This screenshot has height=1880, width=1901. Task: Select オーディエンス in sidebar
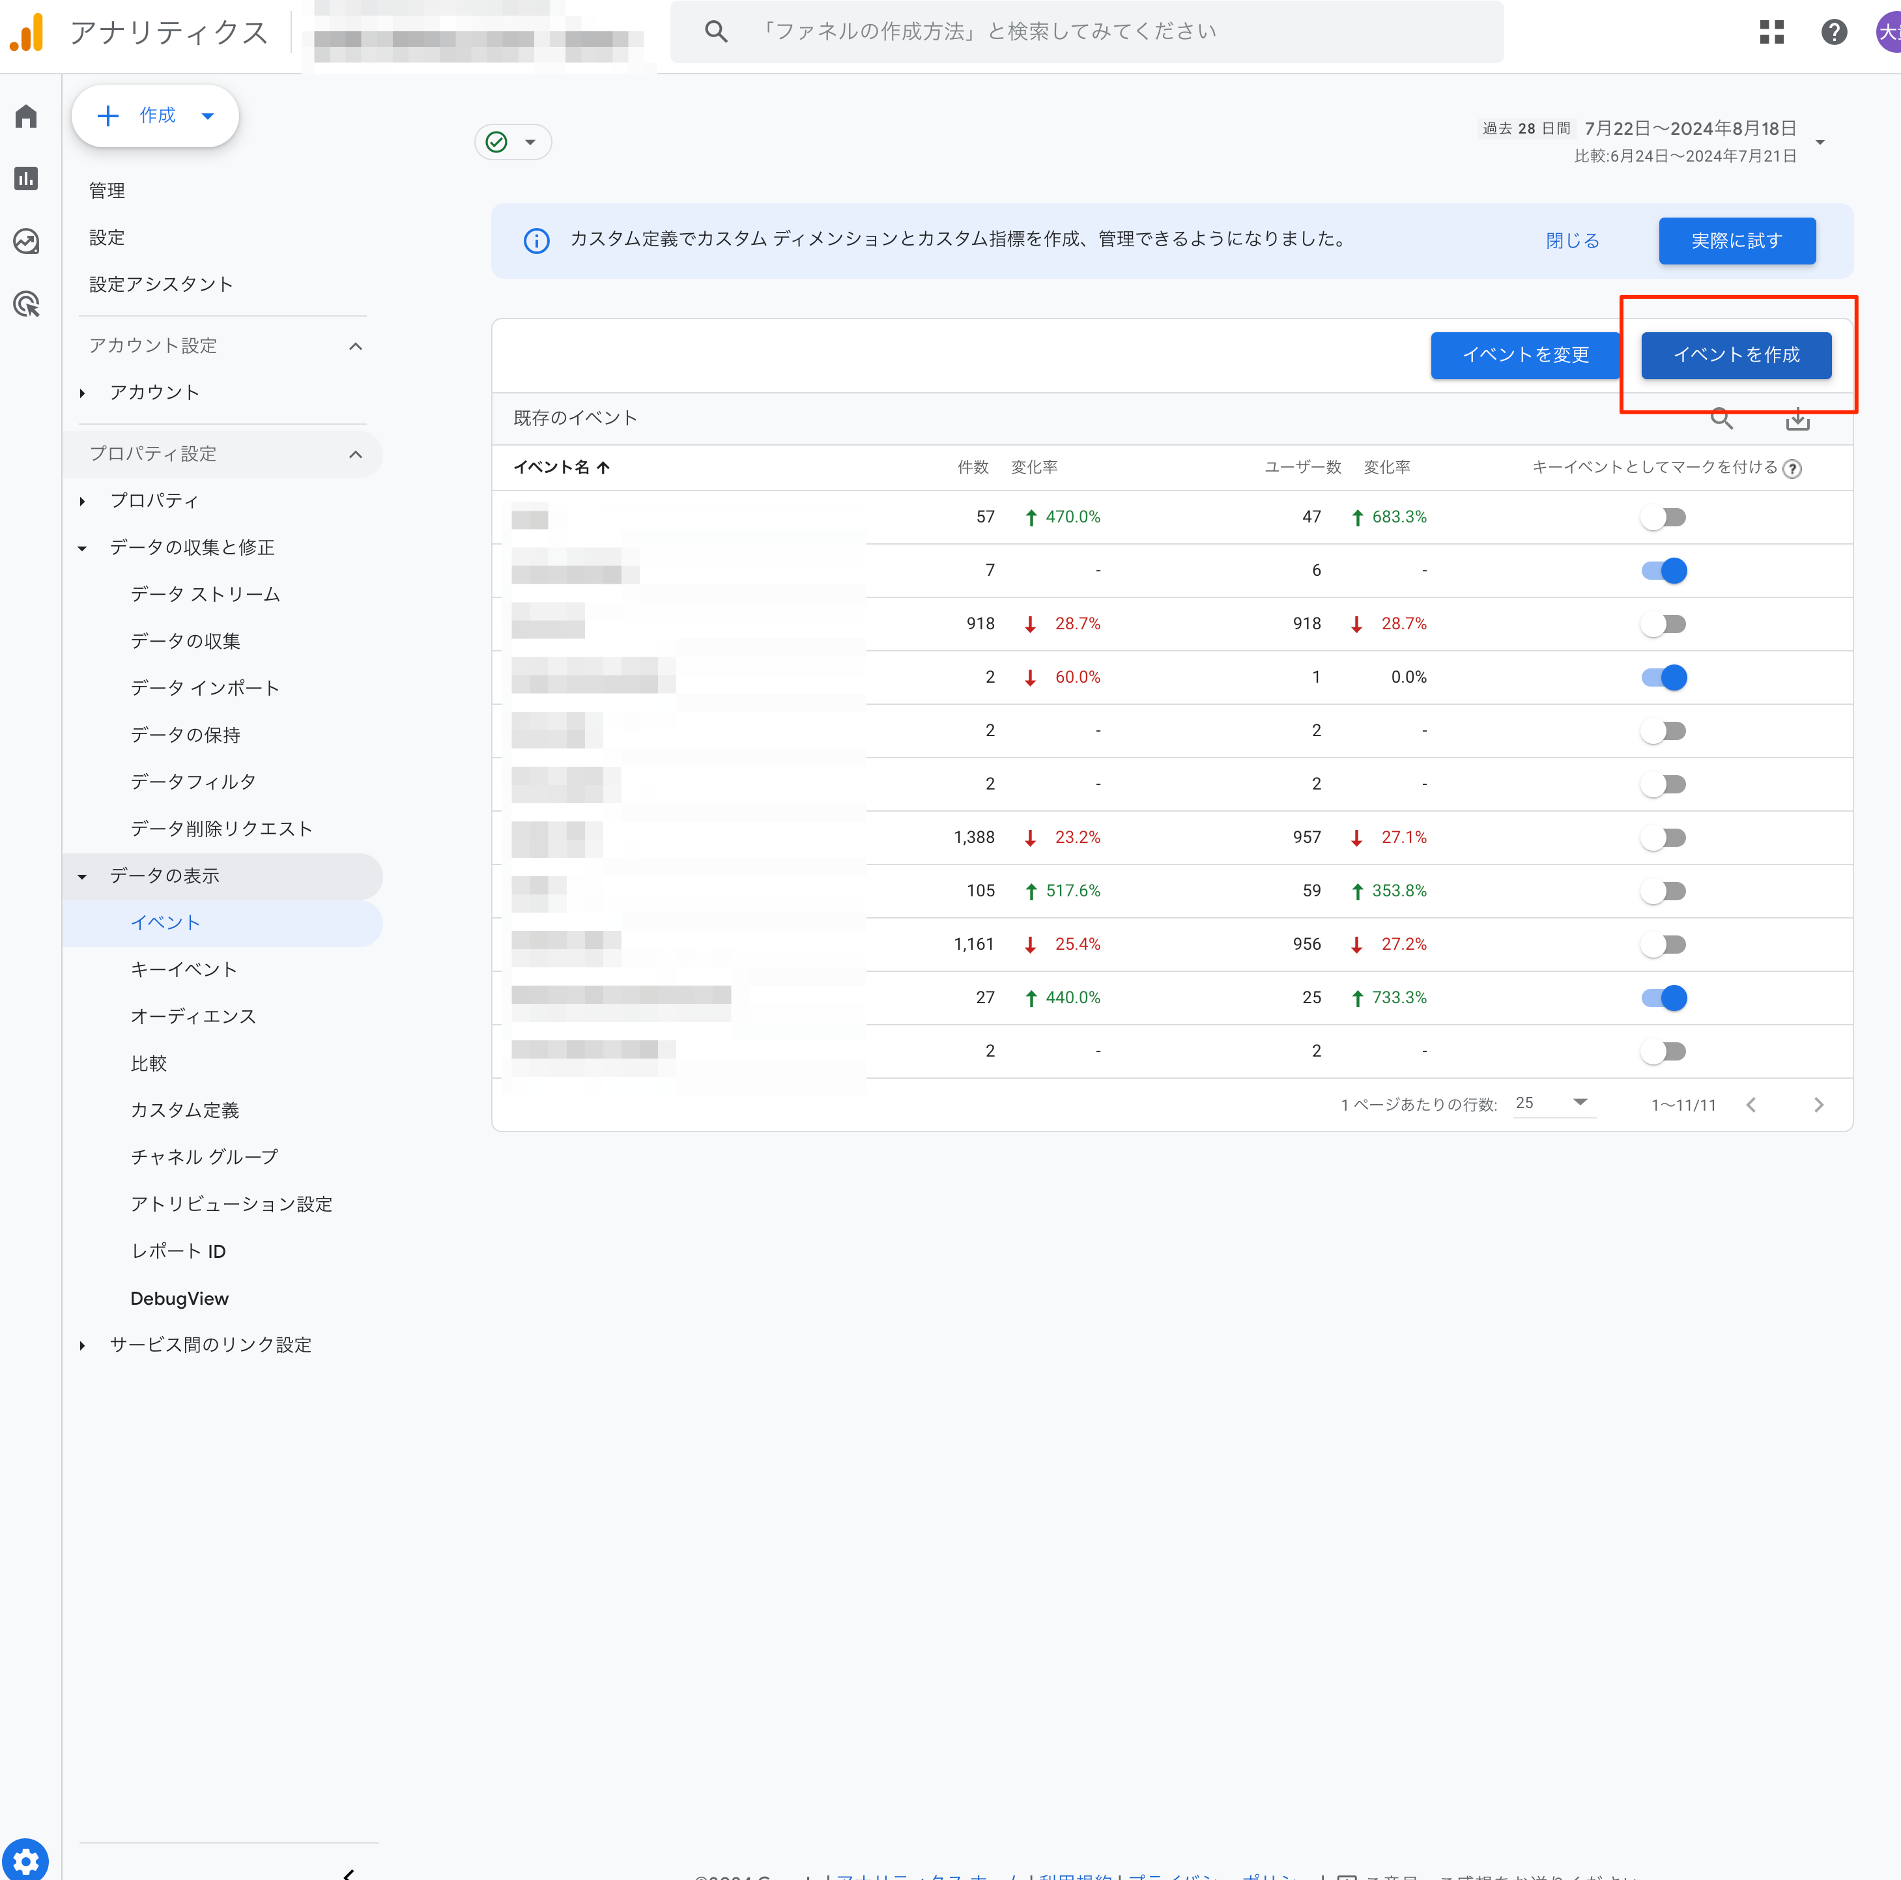(x=193, y=1016)
